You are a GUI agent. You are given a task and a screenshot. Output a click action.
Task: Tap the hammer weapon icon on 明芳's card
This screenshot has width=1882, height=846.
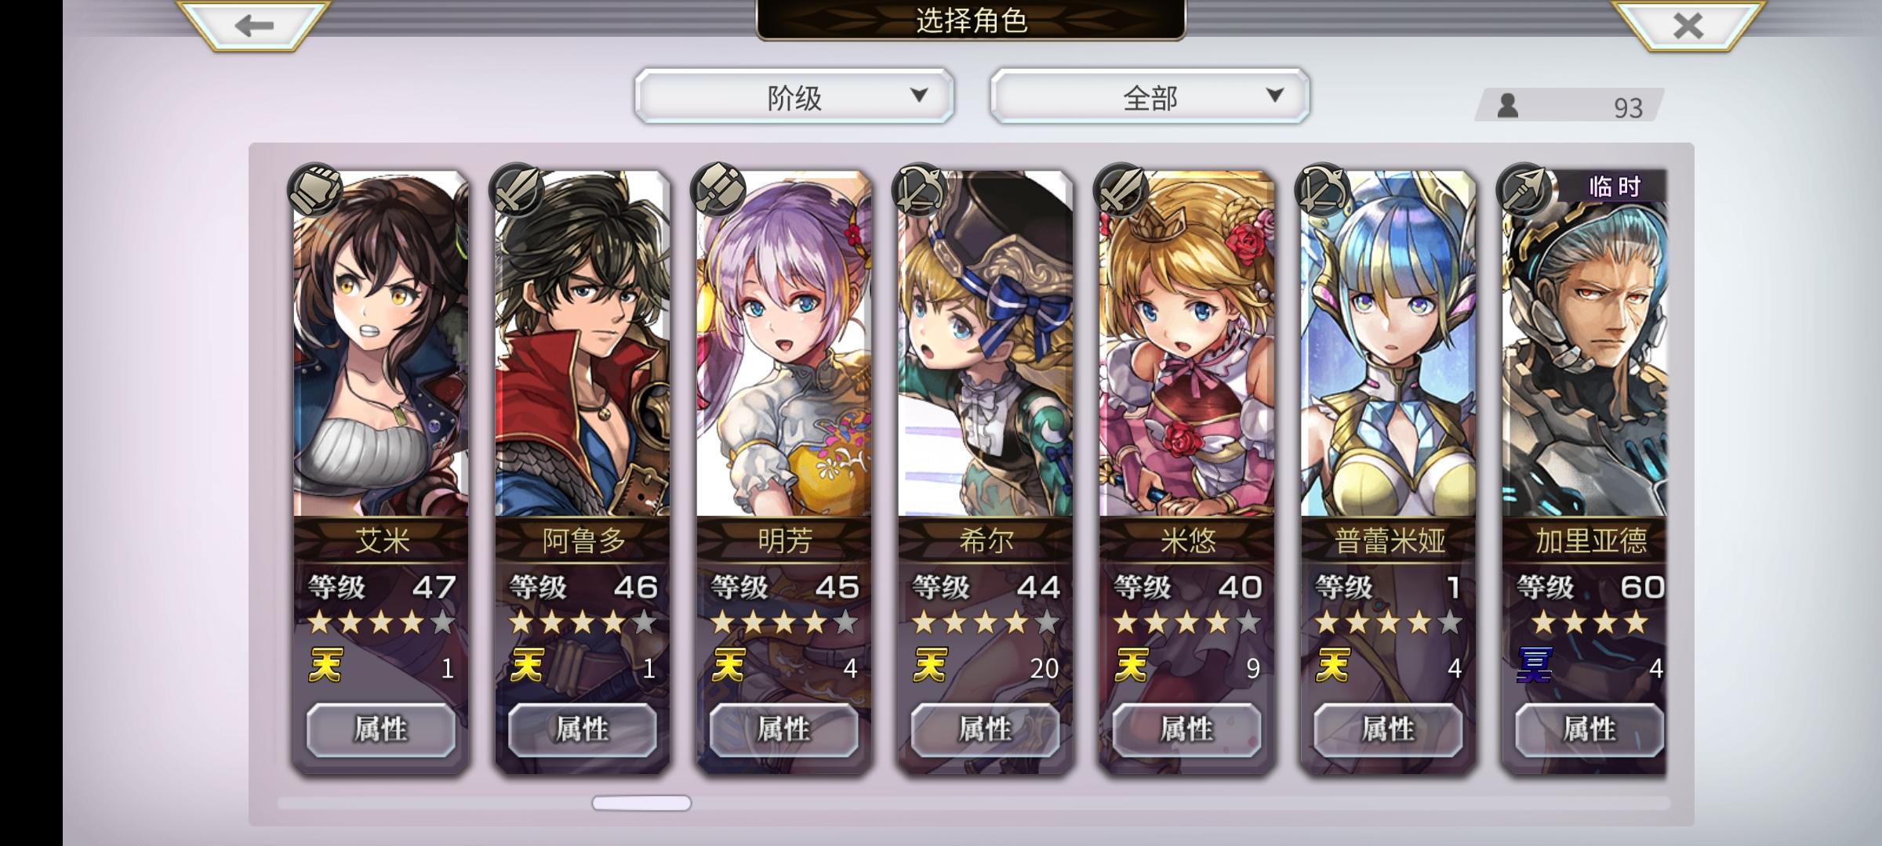click(x=718, y=190)
